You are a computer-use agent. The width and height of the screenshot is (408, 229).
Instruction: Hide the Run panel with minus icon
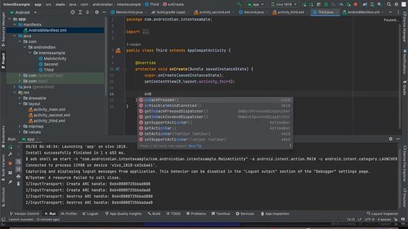coord(398,139)
